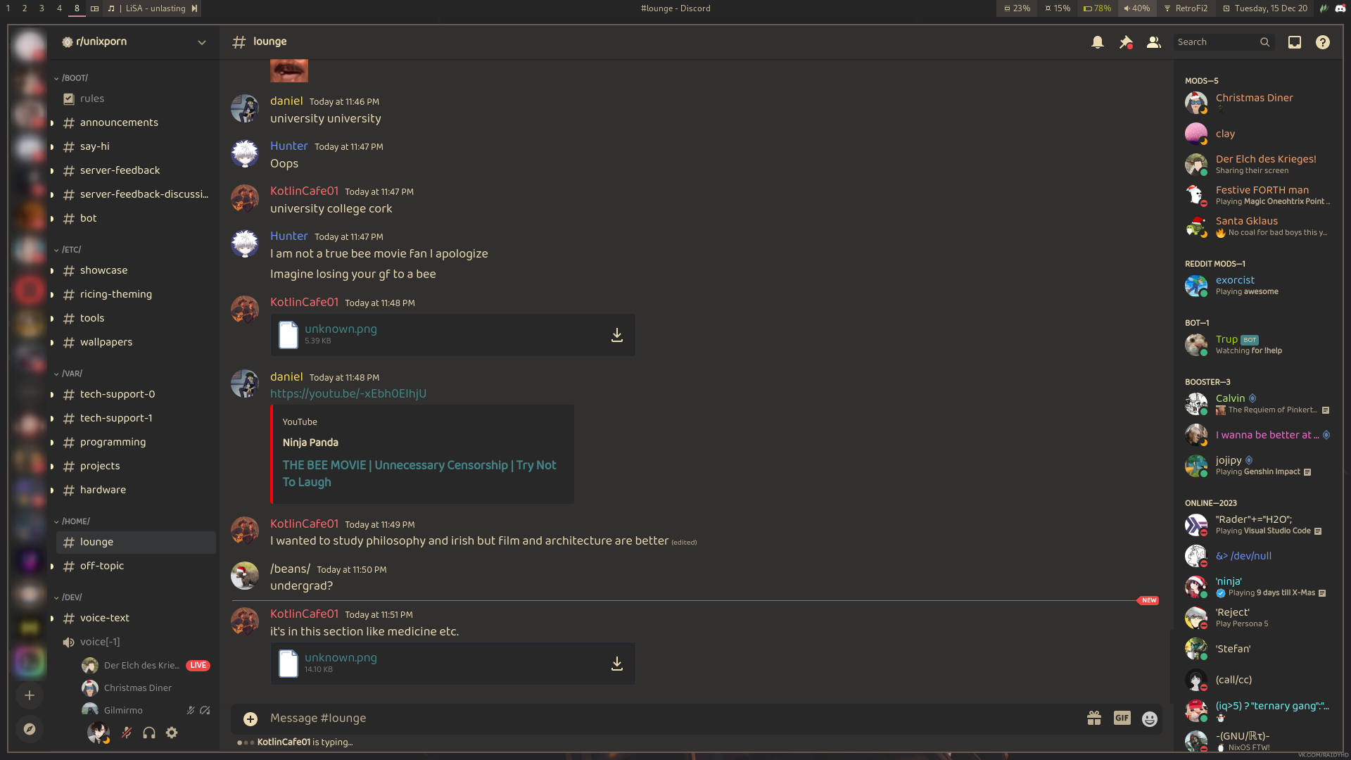This screenshot has height=760, width=1351.
Task: Open notification settings bell icon
Action: click(x=1097, y=42)
